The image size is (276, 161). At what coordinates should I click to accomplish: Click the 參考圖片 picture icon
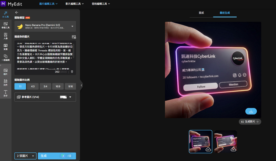tap(19, 97)
